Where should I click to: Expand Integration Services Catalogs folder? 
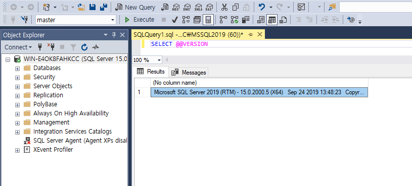click(x=17, y=132)
